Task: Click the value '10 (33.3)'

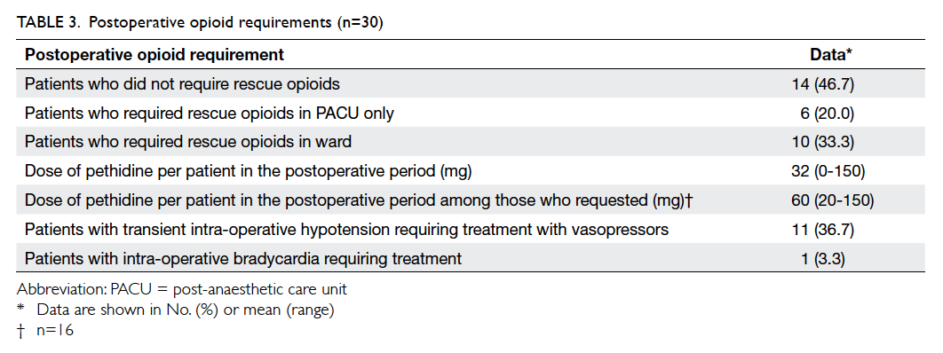Action: [823, 142]
